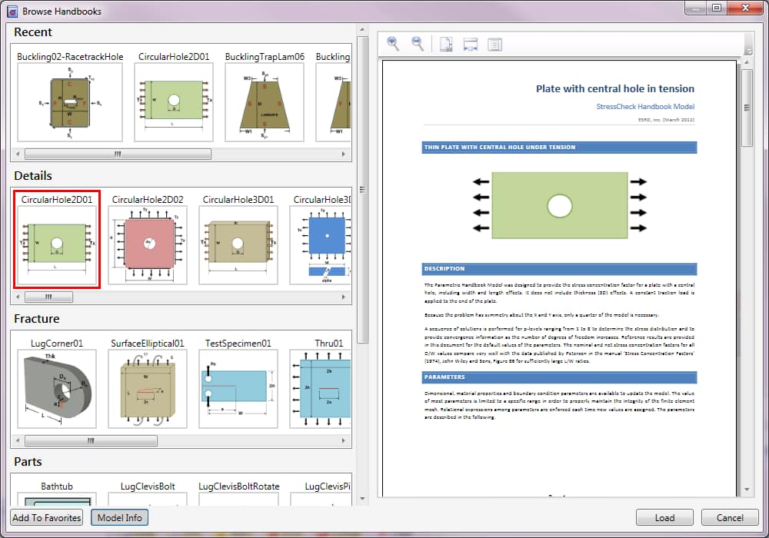
Task: Choose the Buckling02-RacetrackHole recent model
Action: [x=70, y=101]
